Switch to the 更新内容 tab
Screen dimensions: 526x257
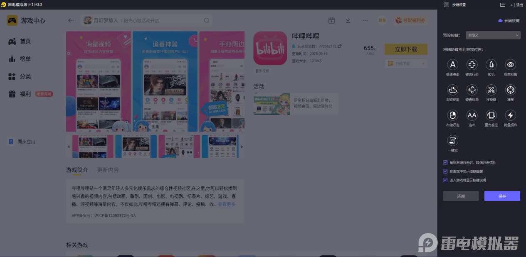107,170
